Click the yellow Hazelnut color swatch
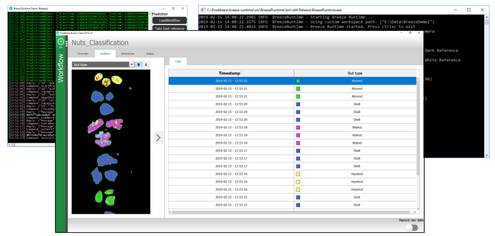The height and width of the screenshot is (236, 495). click(298, 173)
